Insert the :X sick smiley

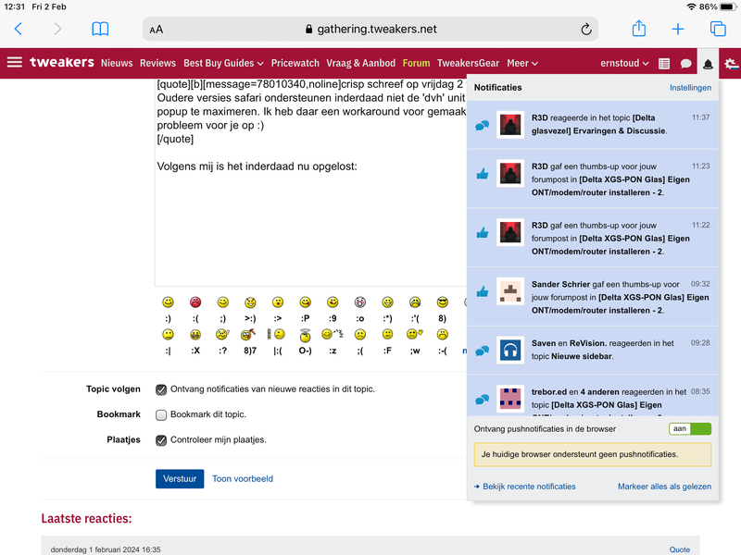tap(195, 335)
